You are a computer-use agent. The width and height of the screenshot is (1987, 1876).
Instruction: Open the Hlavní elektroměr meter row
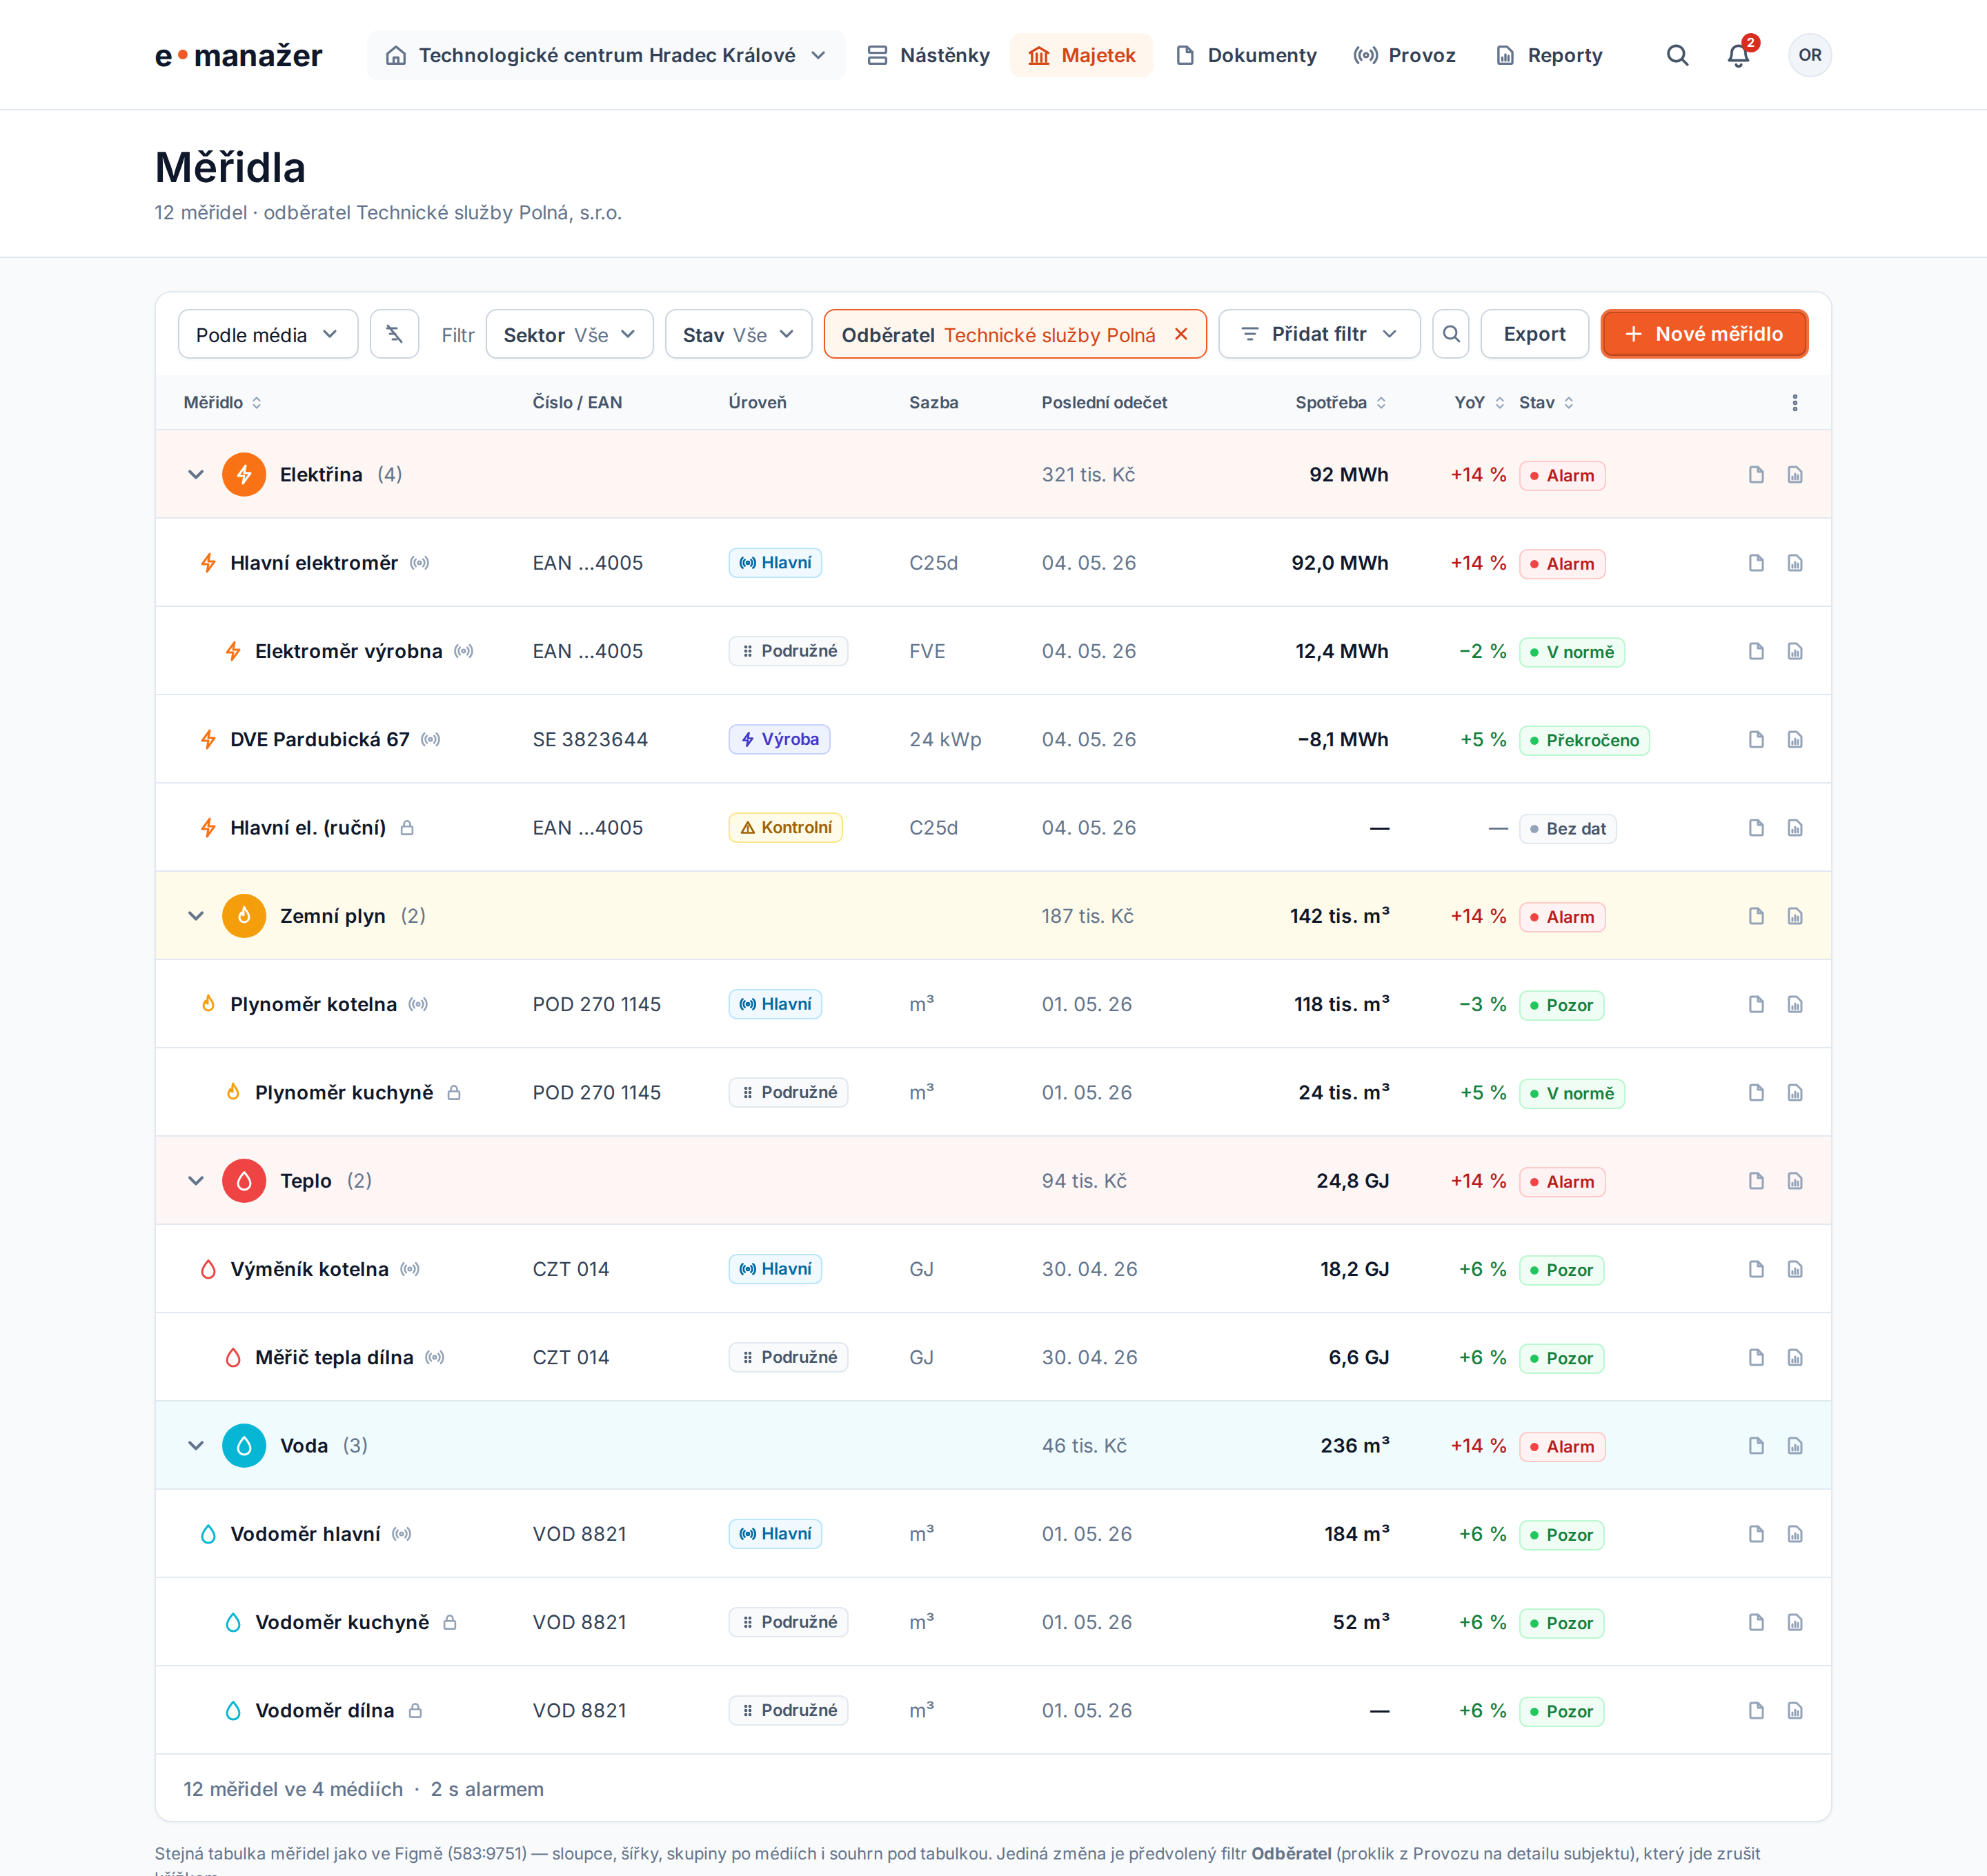[x=993, y=563]
